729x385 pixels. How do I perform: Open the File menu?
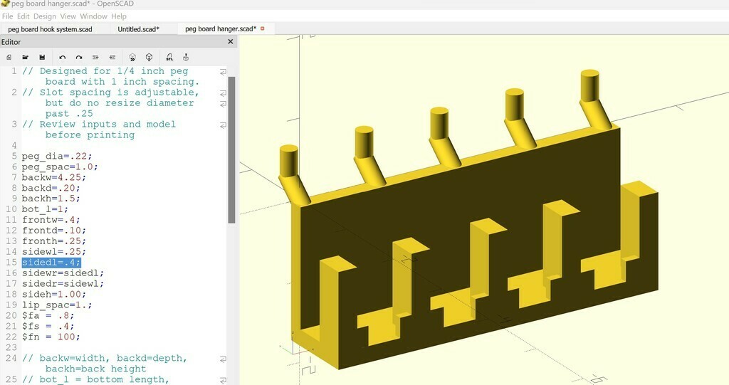coord(8,16)
